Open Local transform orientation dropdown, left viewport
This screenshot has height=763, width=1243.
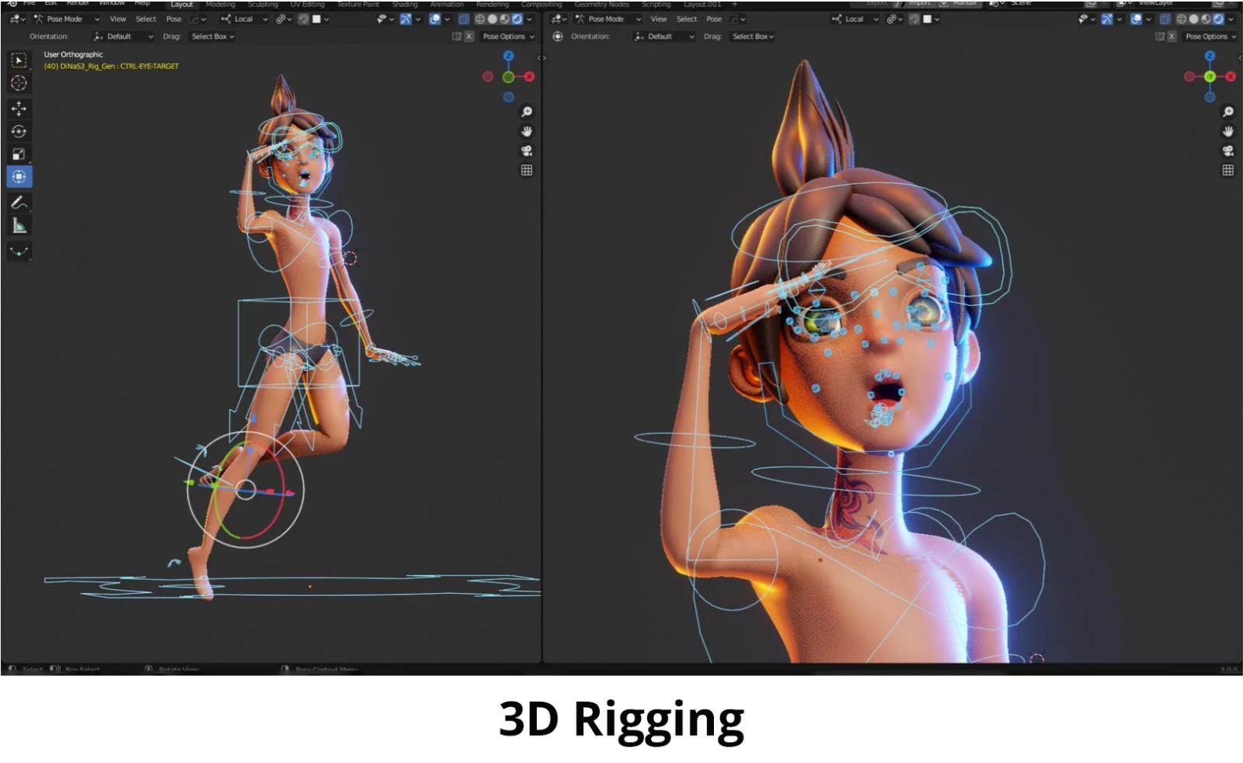pyautogui.click(x=244, y=19)
